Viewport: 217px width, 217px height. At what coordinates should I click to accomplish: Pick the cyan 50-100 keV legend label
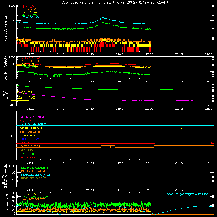pyautogui.click(x=31, y=17)
